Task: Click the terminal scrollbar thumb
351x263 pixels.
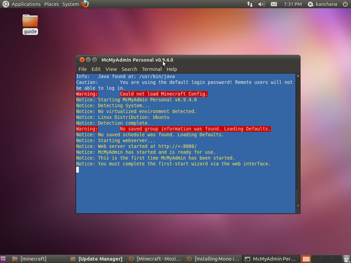Action: point(298,196)
